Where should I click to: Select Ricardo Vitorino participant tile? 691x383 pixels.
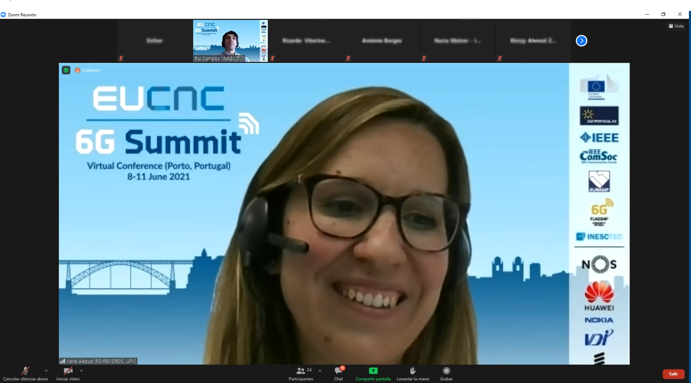(306, 40)
